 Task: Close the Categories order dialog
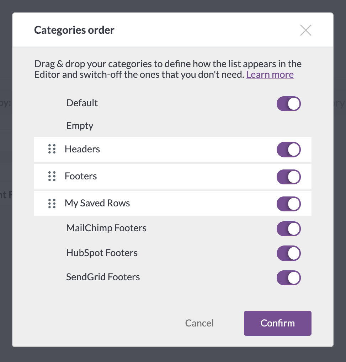(x=305, y=30)
